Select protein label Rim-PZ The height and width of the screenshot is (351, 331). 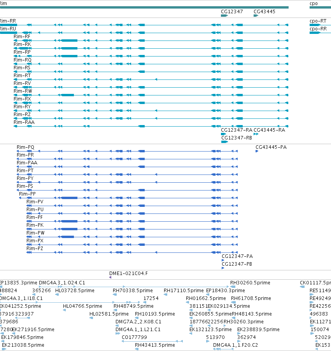pyautogui.click(x=35, y=249)
